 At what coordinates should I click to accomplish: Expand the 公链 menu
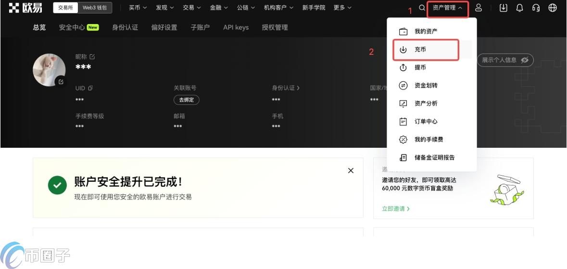(246, 8)
